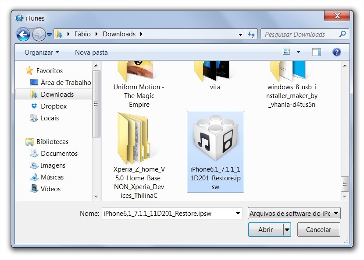Click the Bibliotecas folder icon
Screen dimensions: 364x260
(x=30, y=141)
